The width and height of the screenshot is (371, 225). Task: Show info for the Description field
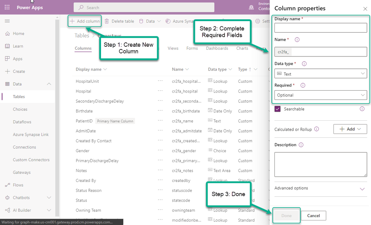point(301,145)
